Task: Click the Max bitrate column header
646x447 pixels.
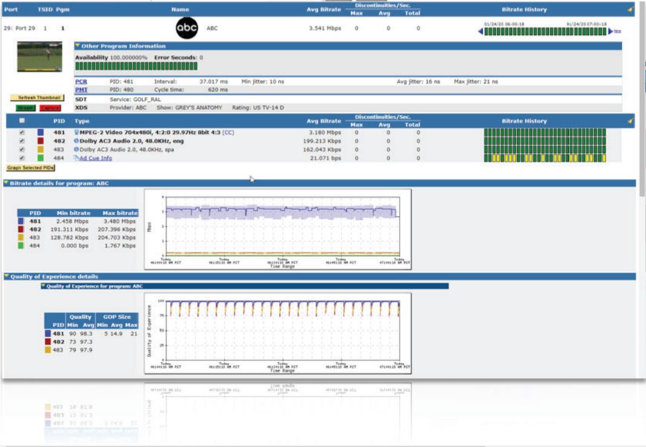Action: 120,213
